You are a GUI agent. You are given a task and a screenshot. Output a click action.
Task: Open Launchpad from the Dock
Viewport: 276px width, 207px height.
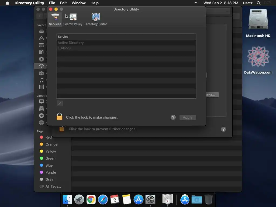(79, 199)
